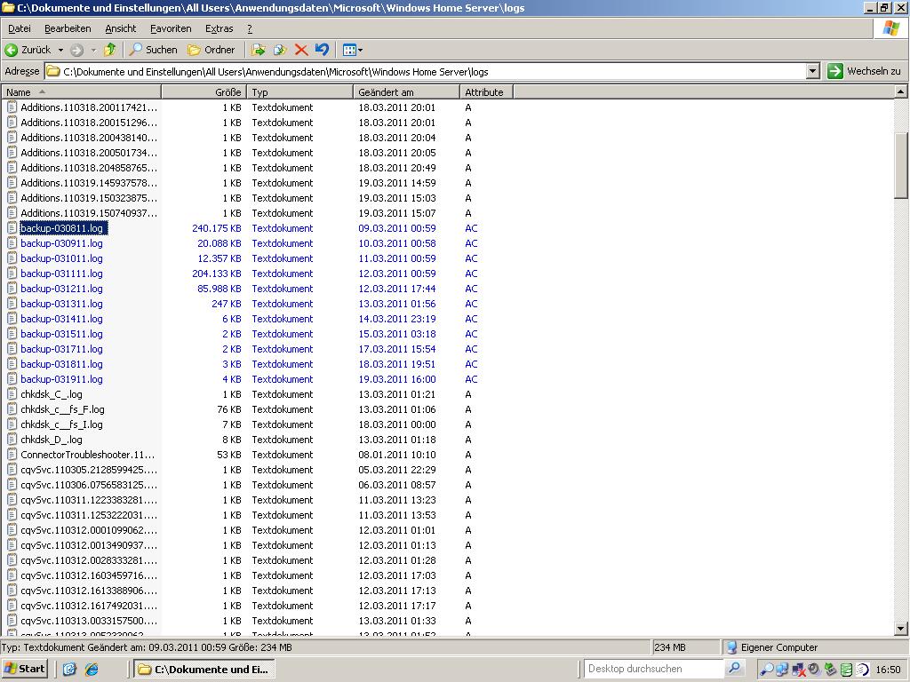The image size is (910, 682).
Task: Select file backup-031011.log
Action: 61,258
